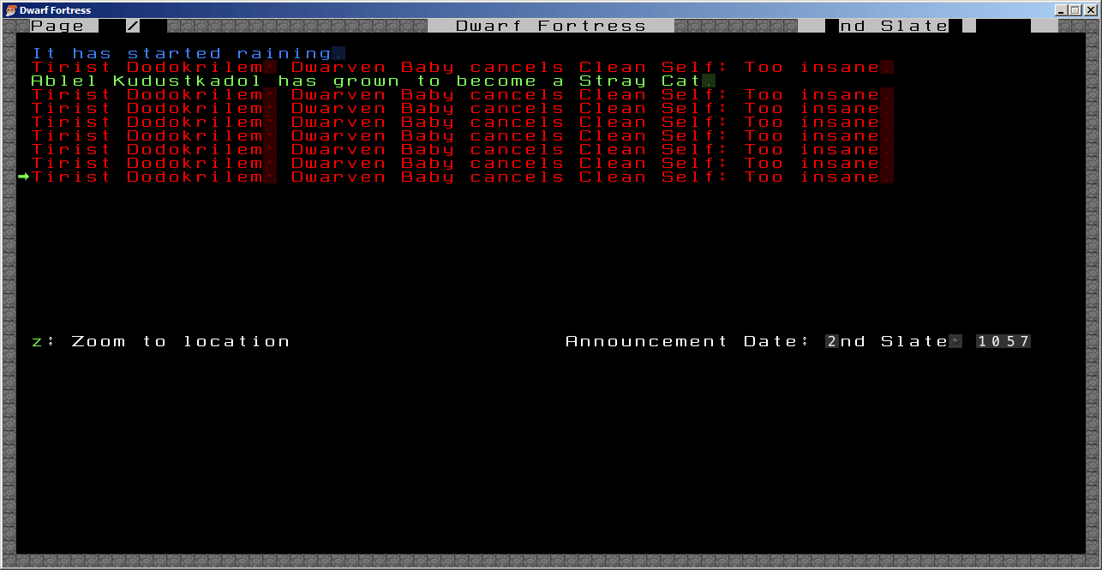Click the centered 'Dwarf Fortress' header in the top border
This screenshot has height=570, width=1102.
tap(551, 26)
